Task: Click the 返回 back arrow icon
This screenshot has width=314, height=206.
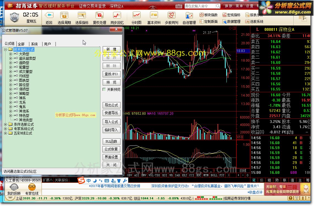Action: 49,15
